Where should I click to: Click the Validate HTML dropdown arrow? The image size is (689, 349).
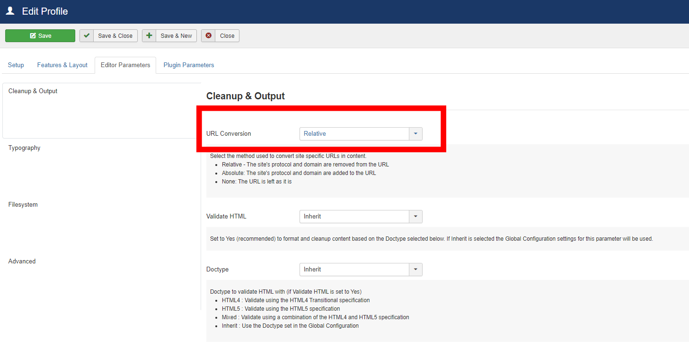tap(415, 217)
